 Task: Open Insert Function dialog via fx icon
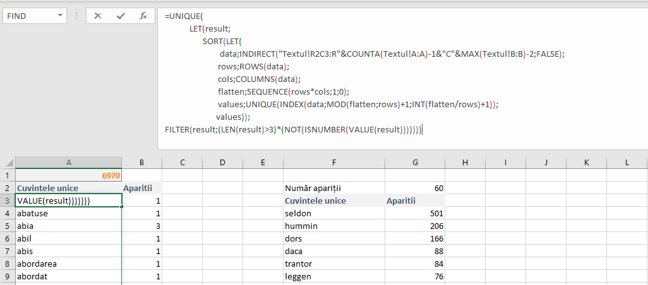tap(143, 16)
